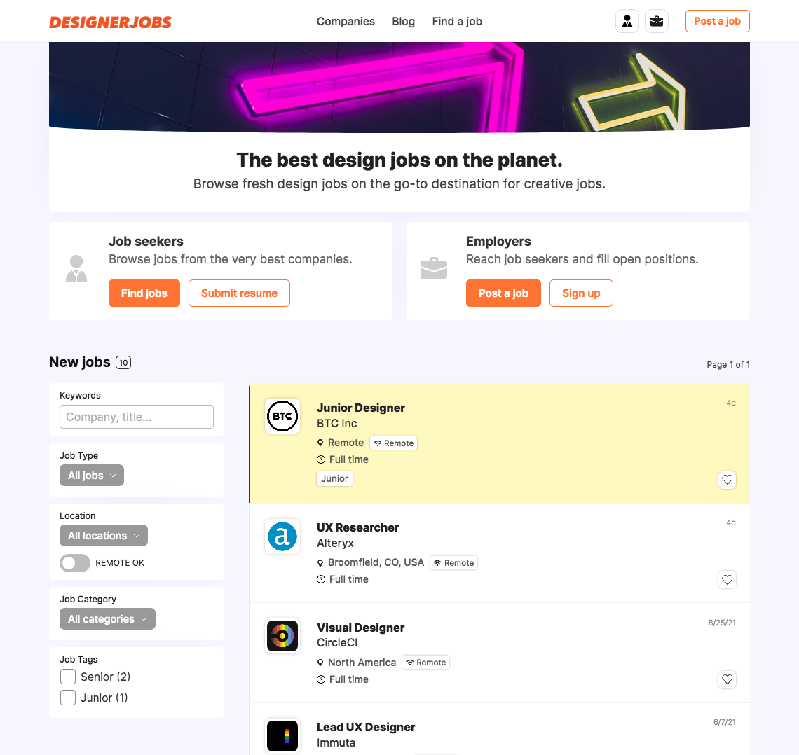799x755 pixels.
Task: Check the Junior job tag checkbox
Action: point(68,698)
